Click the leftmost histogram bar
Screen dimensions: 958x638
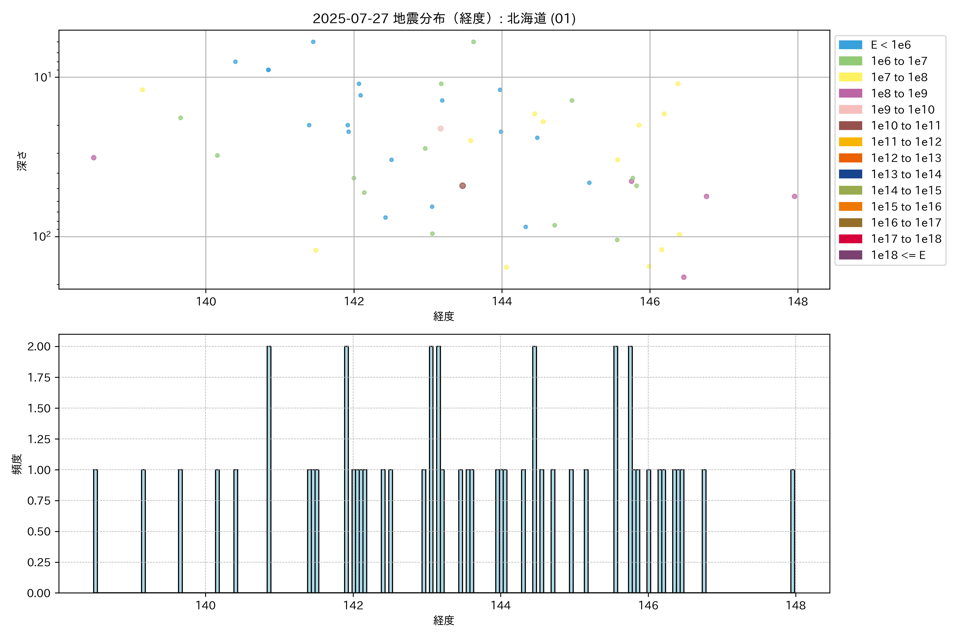[x=95, y=531]
